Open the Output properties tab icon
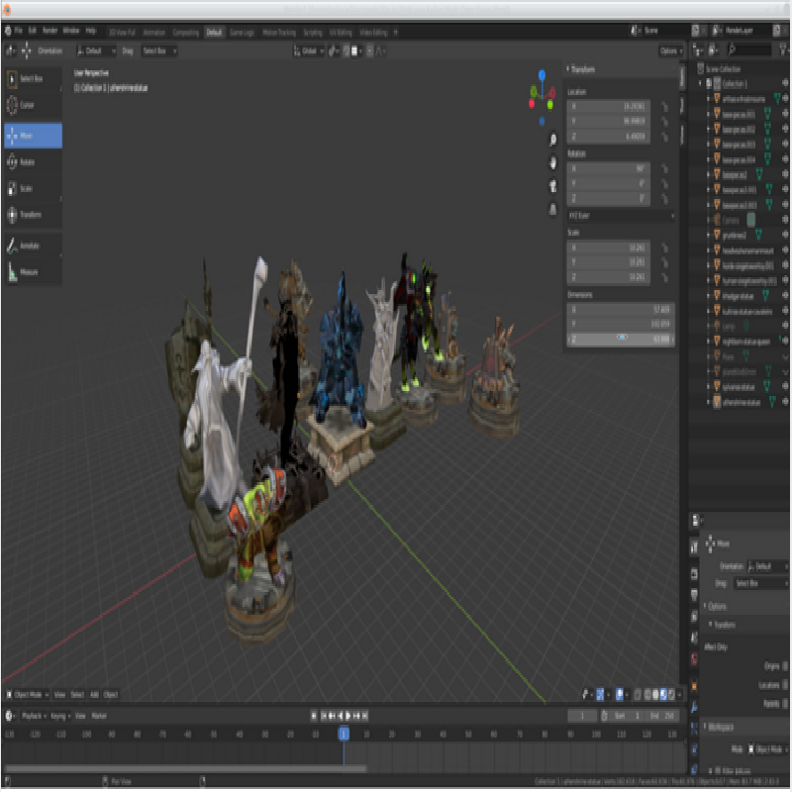Viewport: 792px width, 792px height. coord(694,595)
